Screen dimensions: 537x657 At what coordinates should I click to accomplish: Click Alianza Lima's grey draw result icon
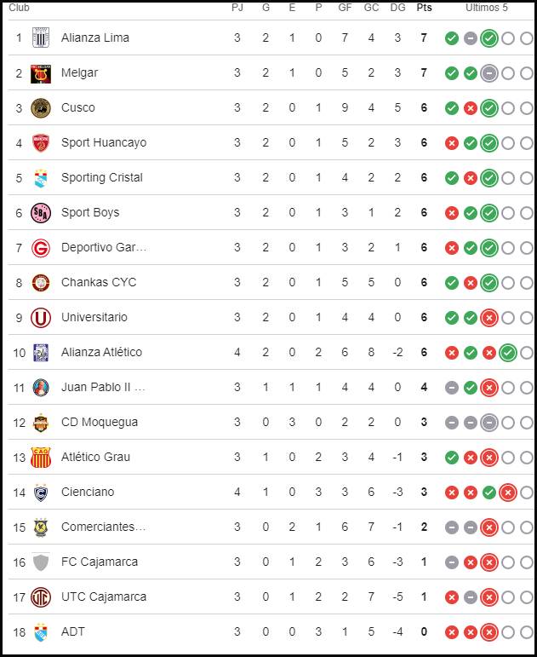[471, 38]
